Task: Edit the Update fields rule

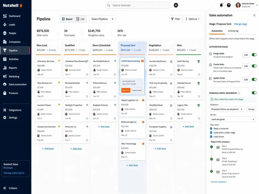Action: [246, 80]
